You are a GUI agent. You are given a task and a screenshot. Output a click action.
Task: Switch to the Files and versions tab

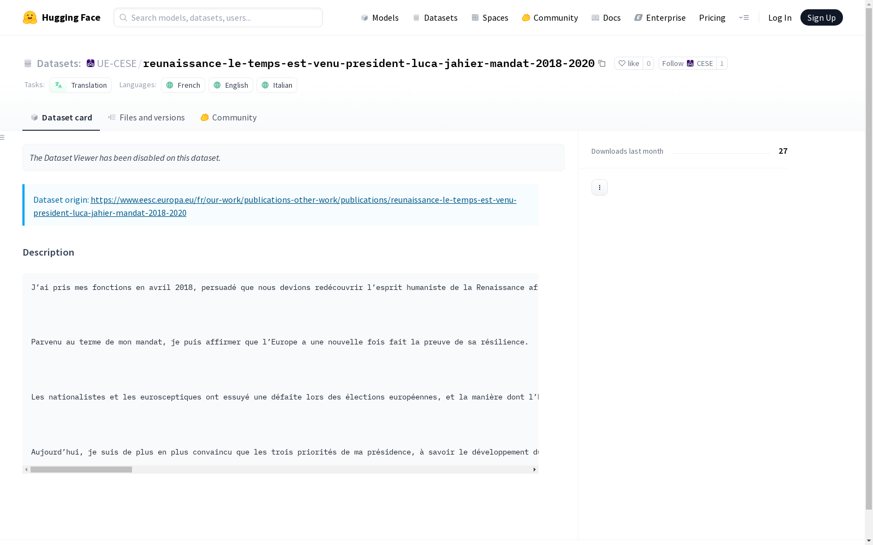tap(146, 117)
